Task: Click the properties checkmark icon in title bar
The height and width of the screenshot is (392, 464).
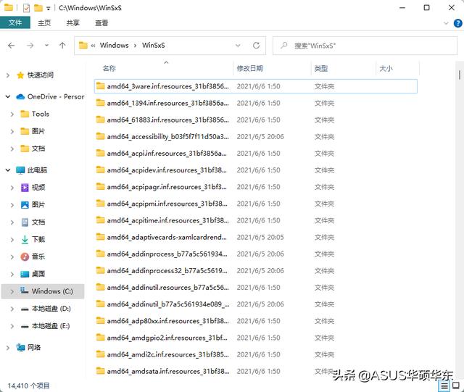Action: (x=26, y=8)
